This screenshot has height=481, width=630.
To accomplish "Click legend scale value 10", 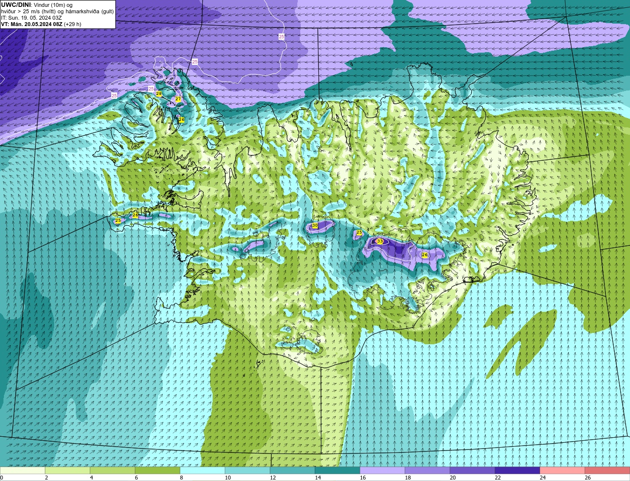I will [228, 478].
